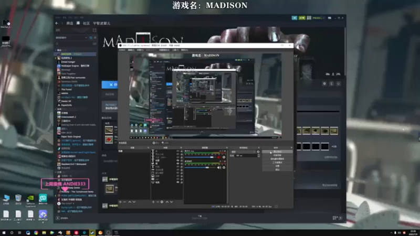Move source up with arrow in OBS sources
The width and height of the screenshot is (420, 236).
click(167, 202)
